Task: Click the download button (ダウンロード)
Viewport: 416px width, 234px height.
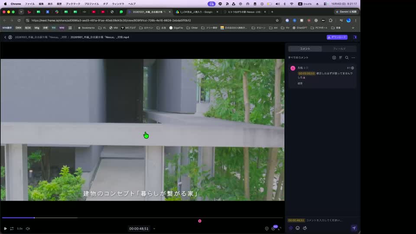Action: click(x=337, y=37)
